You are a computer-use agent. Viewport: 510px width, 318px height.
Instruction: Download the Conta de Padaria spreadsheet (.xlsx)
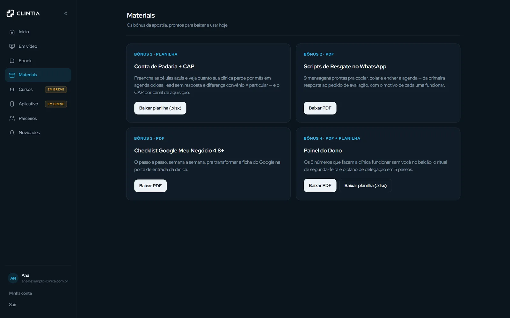[160, 108]
